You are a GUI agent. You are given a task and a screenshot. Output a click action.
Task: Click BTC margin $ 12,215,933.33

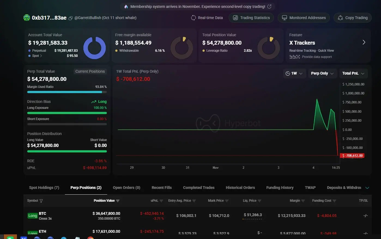(292, 216)
